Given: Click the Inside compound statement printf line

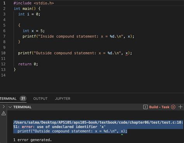Looking at the screenshot, I should (x=78, y=36).
